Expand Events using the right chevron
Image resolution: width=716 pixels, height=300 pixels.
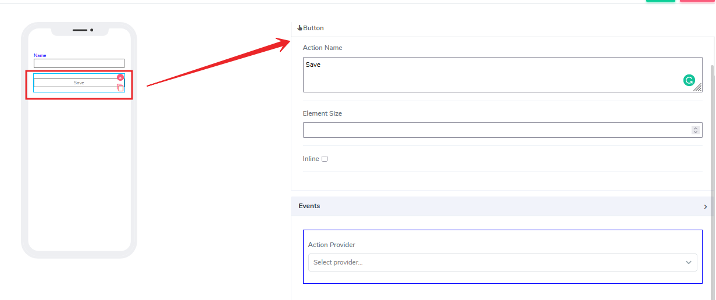(x=705, y=206)
